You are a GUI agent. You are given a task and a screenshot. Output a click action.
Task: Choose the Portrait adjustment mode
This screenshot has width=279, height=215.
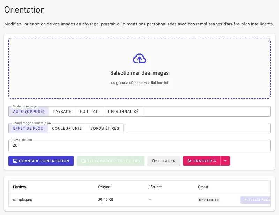[90, 112]
